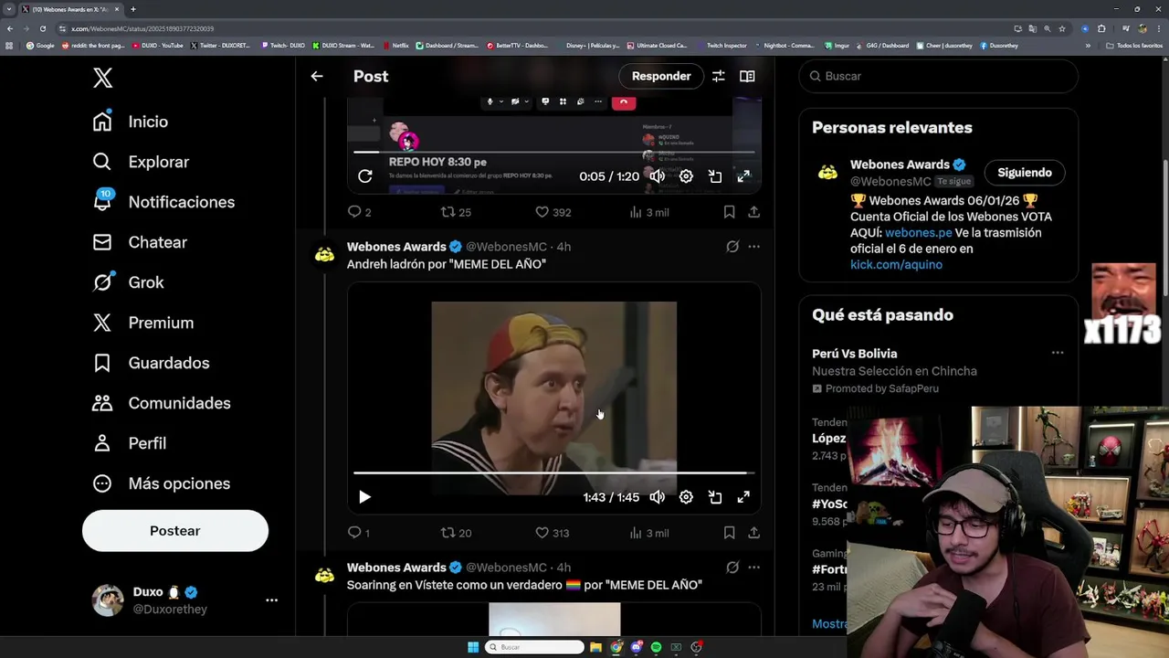Fullscreen the Andreh ladrón video

click(x=743, y=497)
